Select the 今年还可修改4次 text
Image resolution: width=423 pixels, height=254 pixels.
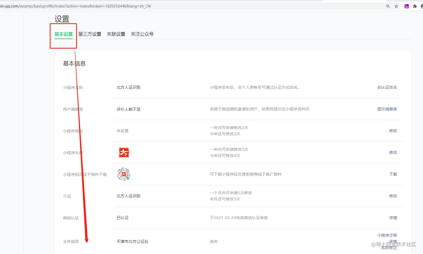pyautogui.click(x=225, y=156)
